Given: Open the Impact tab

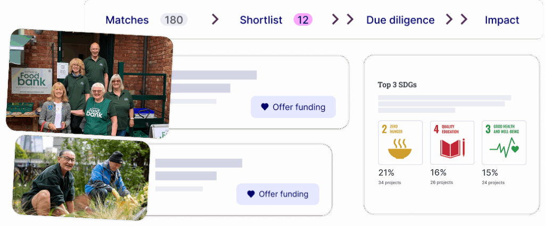Looking at the screenshot, I should [x=502, y=20].
